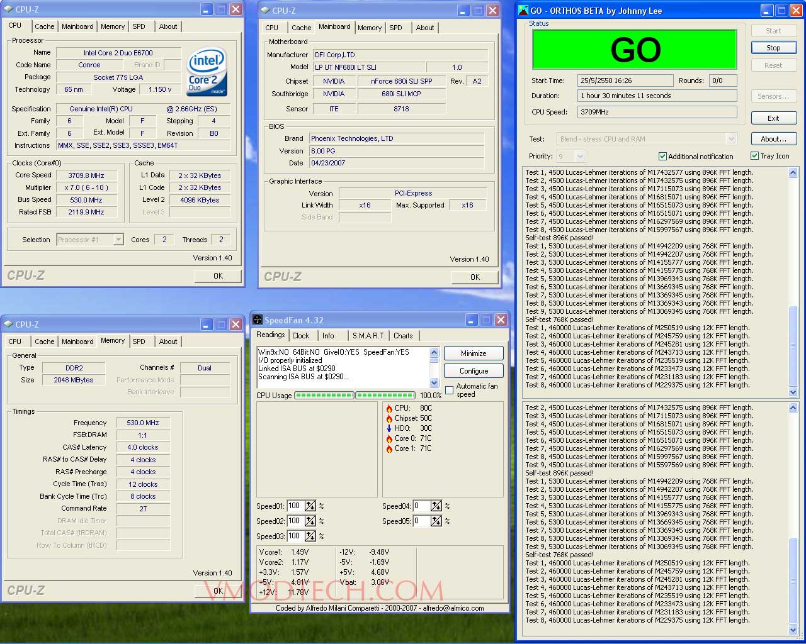Click the title icon of the CPU-Z Mainboard window

coord(265,11)
